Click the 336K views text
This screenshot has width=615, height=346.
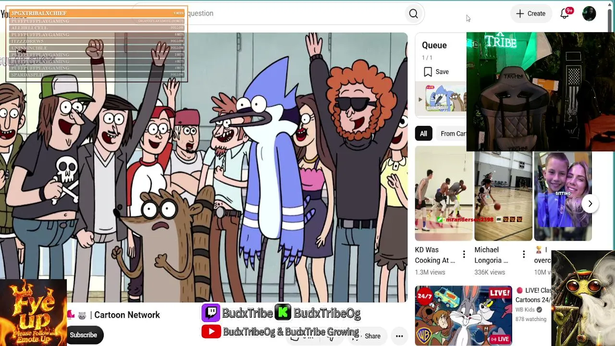tap(490, 272)
